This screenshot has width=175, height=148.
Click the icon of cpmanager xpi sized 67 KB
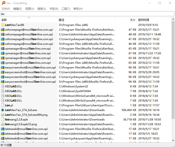tap(3, 53)
